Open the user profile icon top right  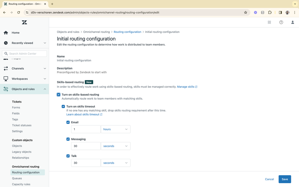pyautogui.click(x=292, y=22)
